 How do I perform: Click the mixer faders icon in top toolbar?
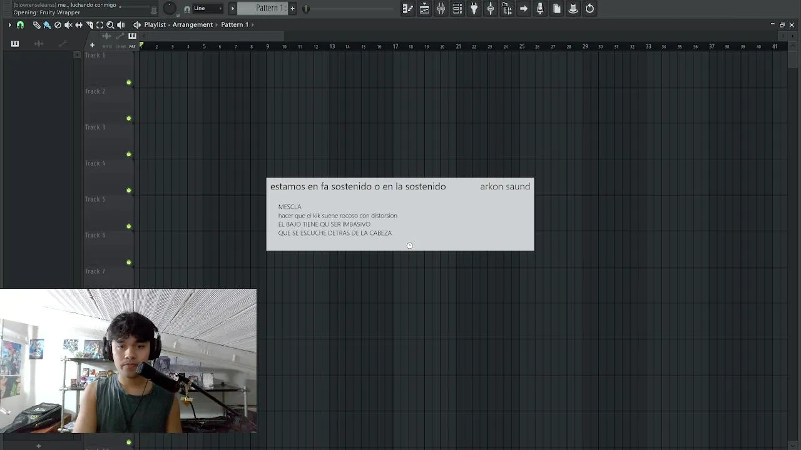coord(441,9)
